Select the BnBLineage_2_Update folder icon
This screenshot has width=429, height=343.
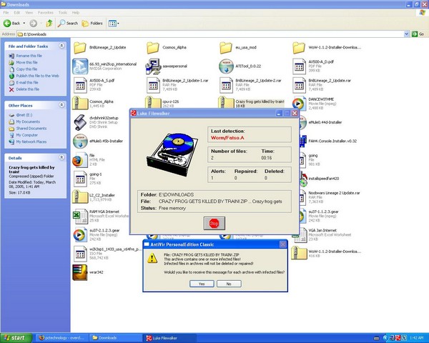80,48
